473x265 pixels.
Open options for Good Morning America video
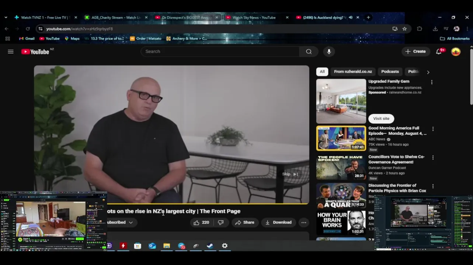[433, 129]
